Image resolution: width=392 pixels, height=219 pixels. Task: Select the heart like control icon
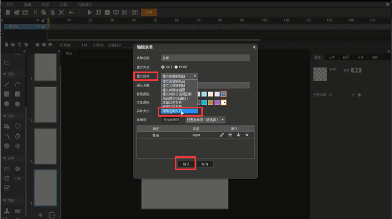pos(18,126)
